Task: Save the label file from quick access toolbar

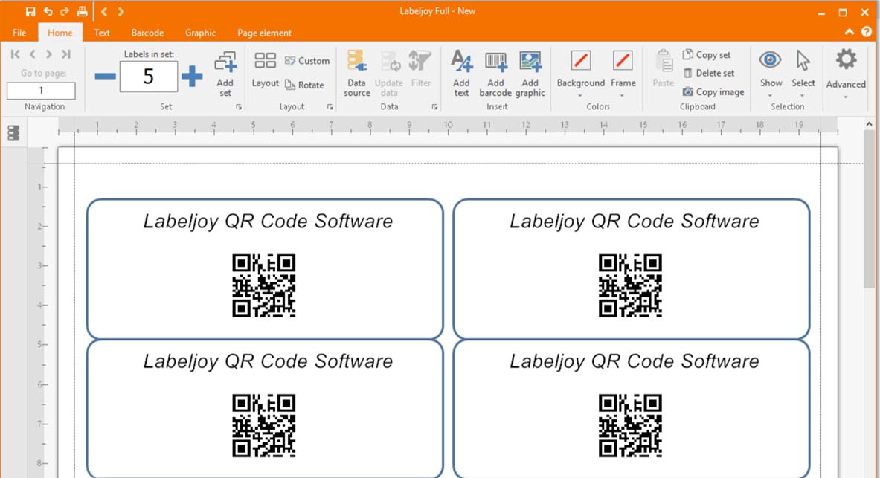Action: point(30,11)
